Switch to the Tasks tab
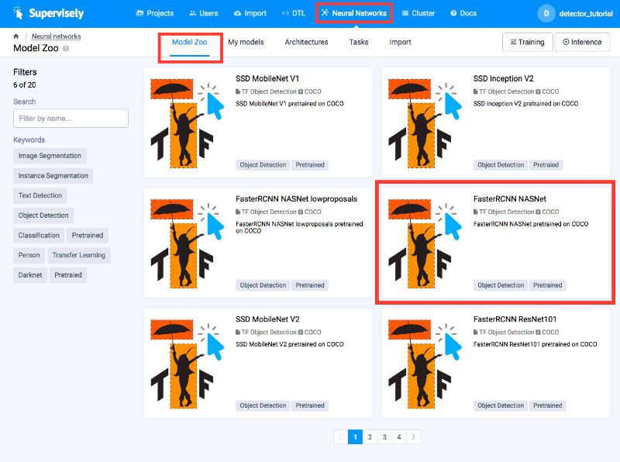The image size is (620, 462). [359, 42]
